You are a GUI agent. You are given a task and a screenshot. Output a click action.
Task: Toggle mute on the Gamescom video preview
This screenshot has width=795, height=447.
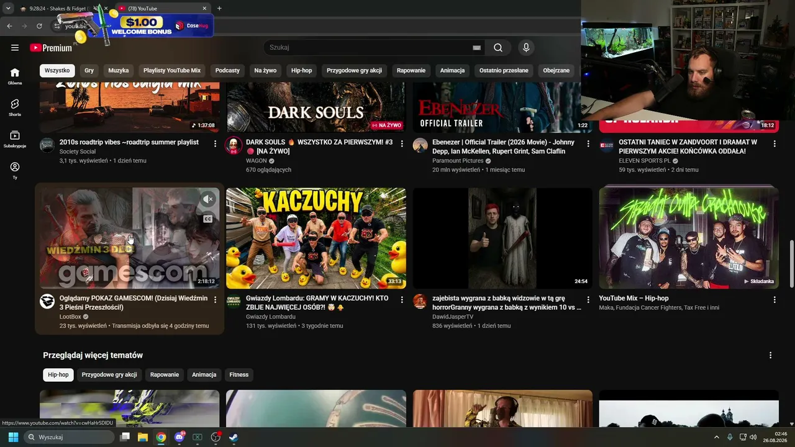208,199
